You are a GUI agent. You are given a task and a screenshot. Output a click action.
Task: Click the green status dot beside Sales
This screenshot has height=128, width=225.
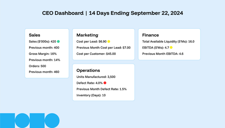pos(58,41)
